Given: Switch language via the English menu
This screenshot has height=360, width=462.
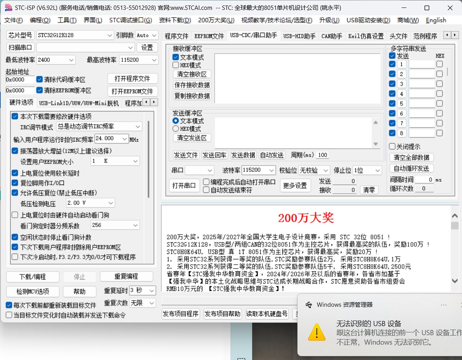Looking at the screenshot, I should (x=436, y=21).
